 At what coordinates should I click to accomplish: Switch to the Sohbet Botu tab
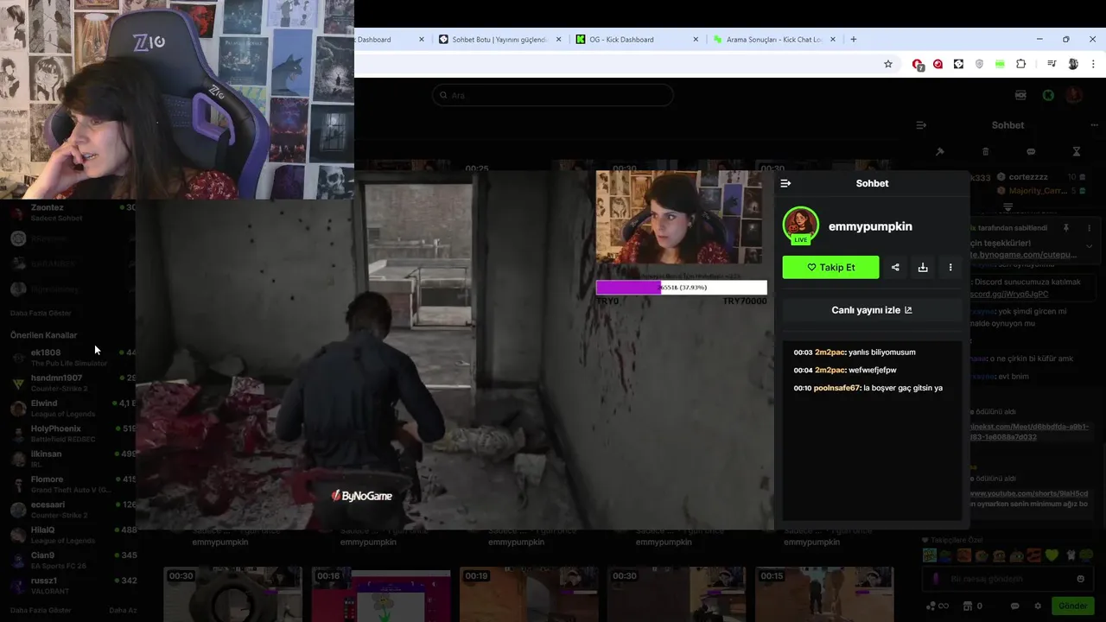pos(499,40)
